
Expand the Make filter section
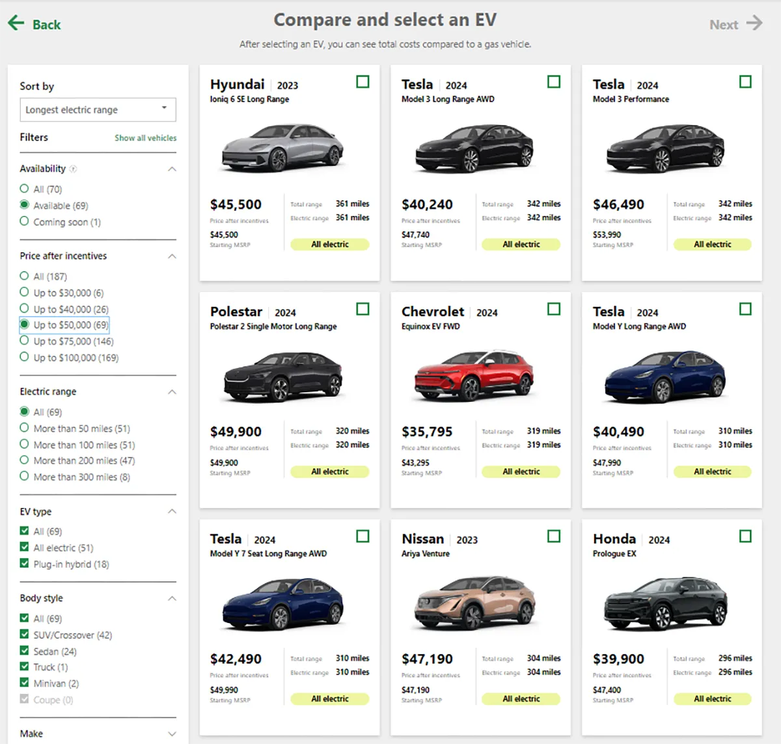[x=172, y=734]
